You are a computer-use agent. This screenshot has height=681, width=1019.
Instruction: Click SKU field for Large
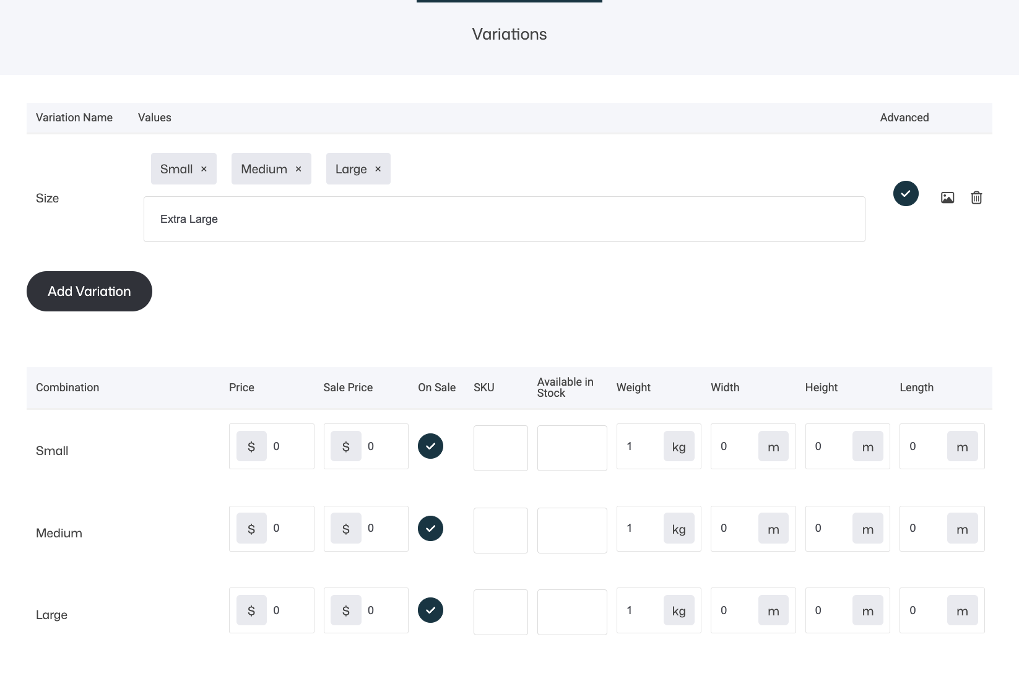pos(501,612)
